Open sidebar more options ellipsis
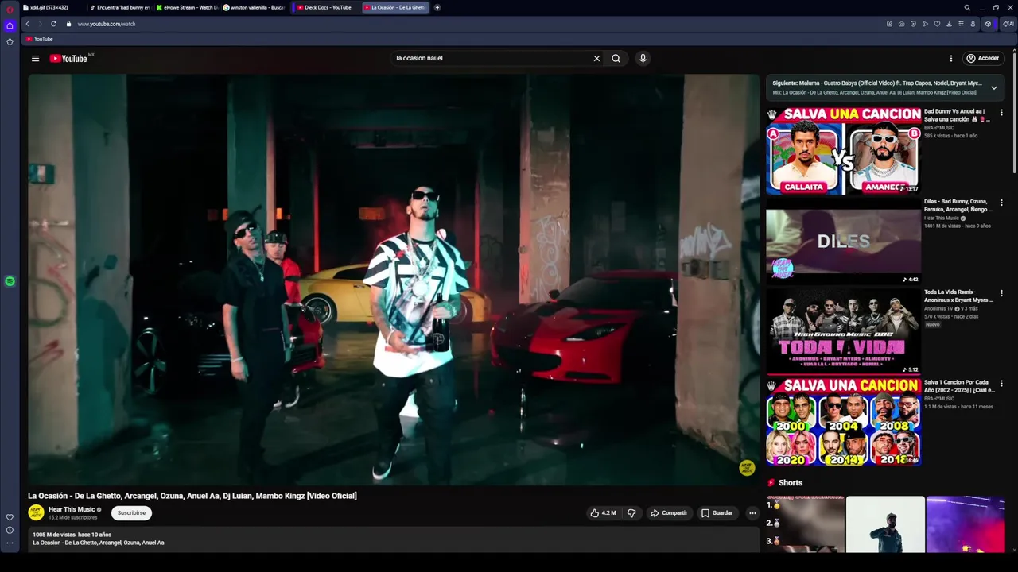Screen dimensions: 1018x572 [10, 543]
